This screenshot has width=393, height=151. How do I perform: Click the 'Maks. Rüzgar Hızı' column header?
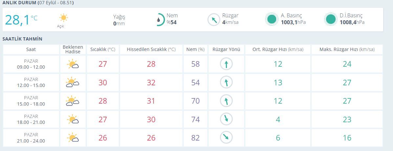[347, 49]
